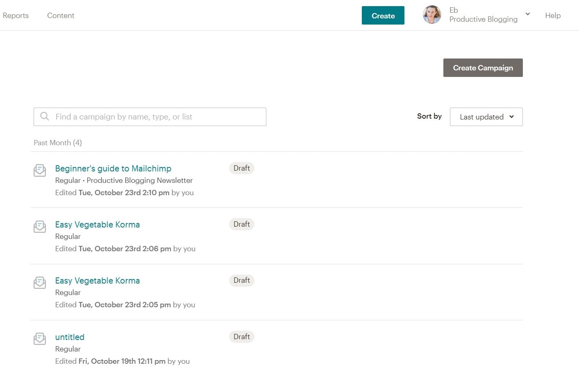
Task: Click the Past Month (4) heading
Action: tap(58, 143)
